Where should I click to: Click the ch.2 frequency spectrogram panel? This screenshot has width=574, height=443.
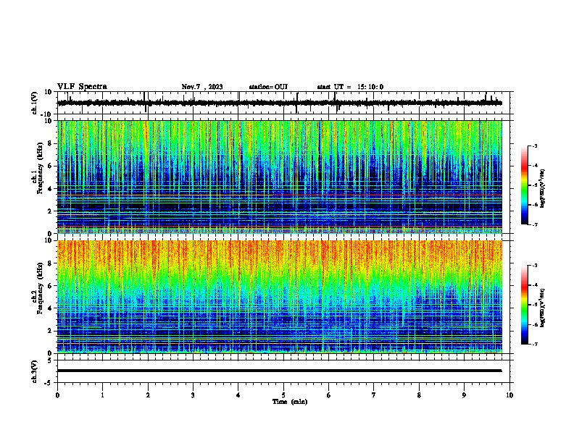tap(280, 297)
